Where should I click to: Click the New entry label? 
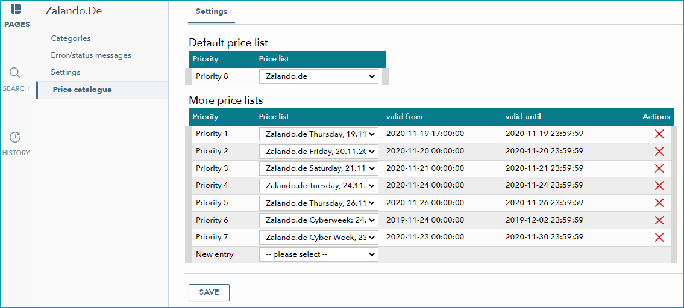pyautogui.click(x=215, y=254)
